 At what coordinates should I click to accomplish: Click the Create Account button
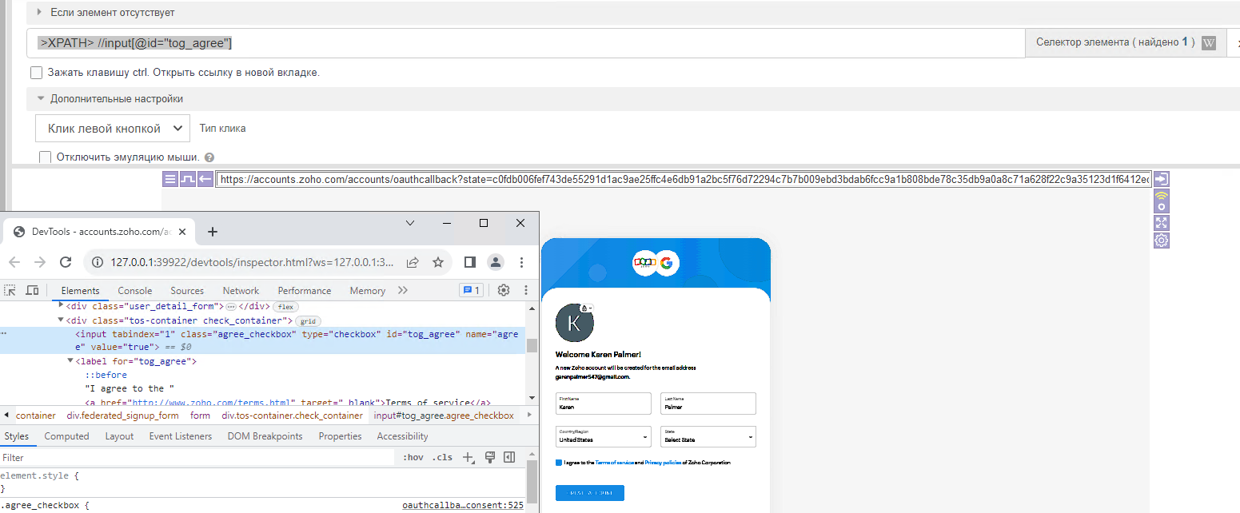click(589, 493)
